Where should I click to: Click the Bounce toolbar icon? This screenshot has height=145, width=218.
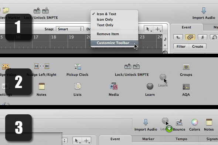[179, 122]
